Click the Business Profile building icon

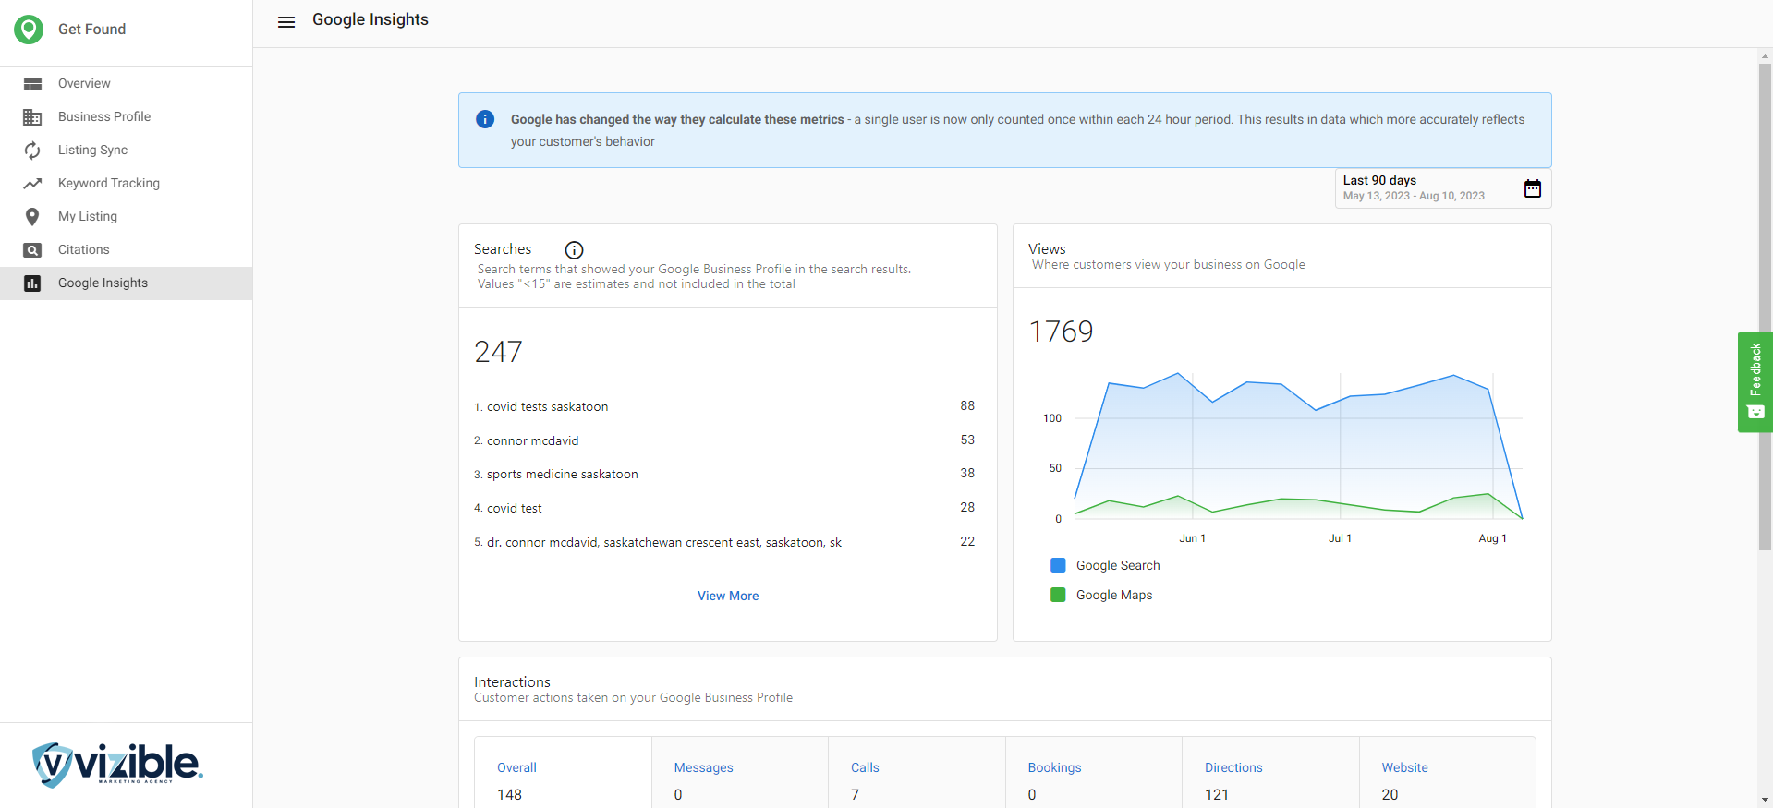pyautogui.click(x=32, y=117)
